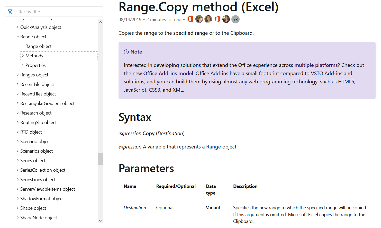The image size is (381, 228).
Task: Show the +3 additional contributors
Action: tap(235, 19)
